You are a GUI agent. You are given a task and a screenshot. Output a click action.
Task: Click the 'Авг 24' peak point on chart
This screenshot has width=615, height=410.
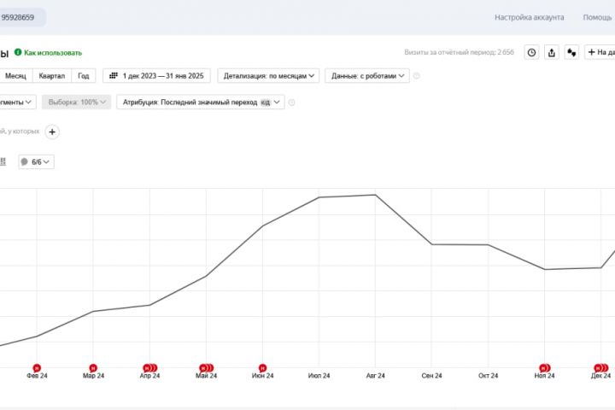[375, 195]
